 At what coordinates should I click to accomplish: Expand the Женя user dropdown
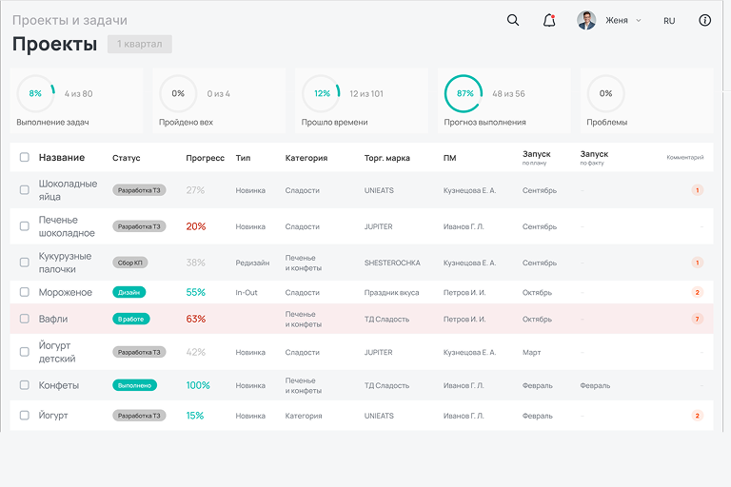(x=639, y=20)
